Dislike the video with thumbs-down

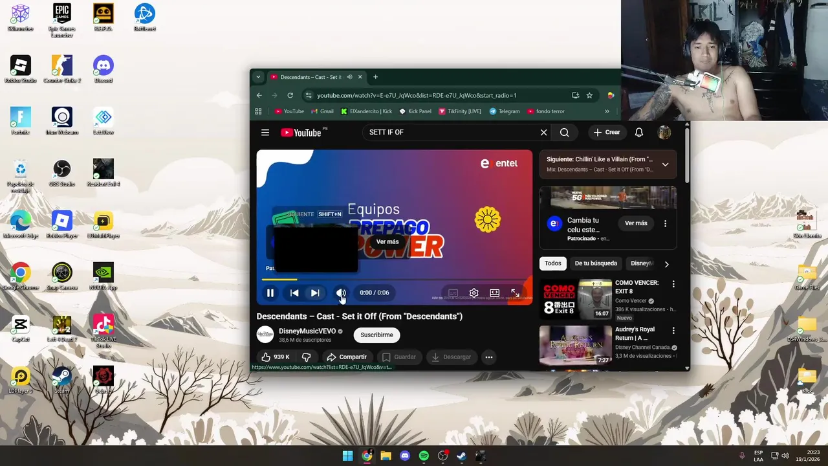(307, 357)
